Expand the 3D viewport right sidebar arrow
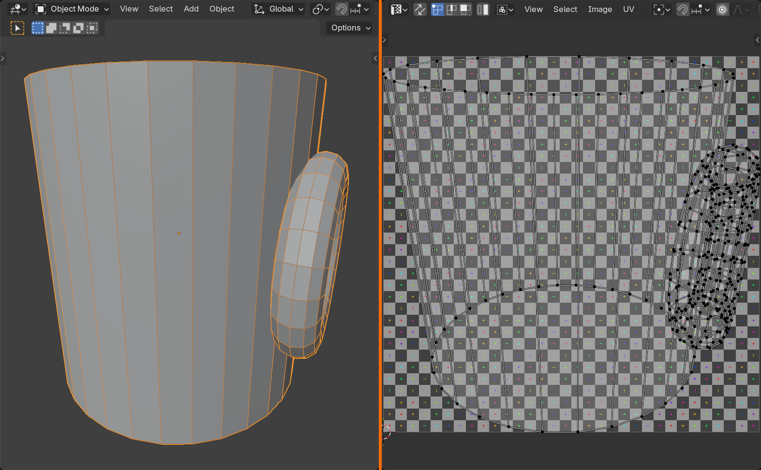 tap(375, 59)
